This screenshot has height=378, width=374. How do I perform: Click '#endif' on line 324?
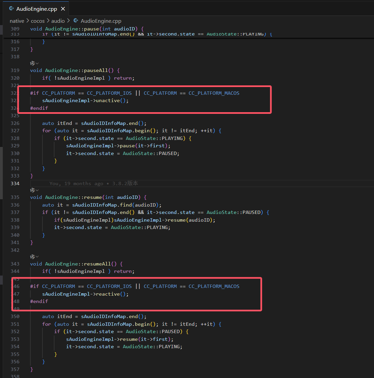click(39, 108)
